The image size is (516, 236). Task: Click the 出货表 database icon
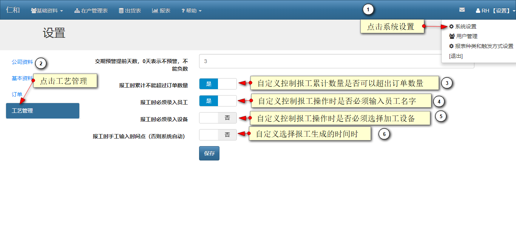click(x=121, y=11)
